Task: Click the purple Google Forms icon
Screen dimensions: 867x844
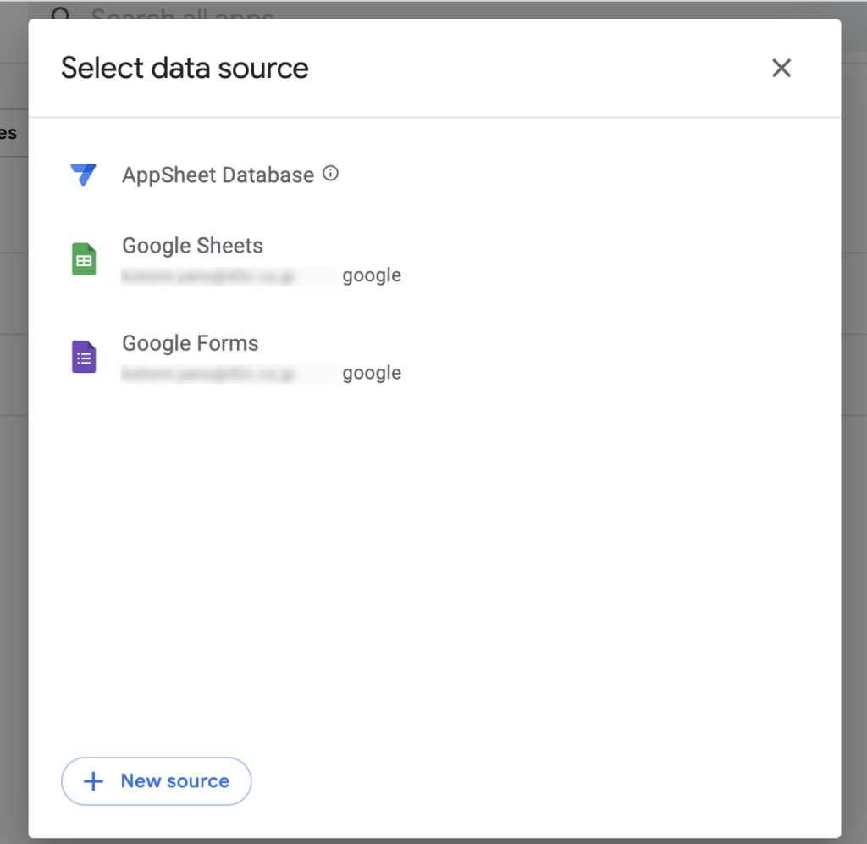Action: [84, 358]
